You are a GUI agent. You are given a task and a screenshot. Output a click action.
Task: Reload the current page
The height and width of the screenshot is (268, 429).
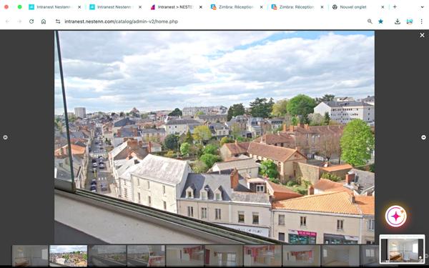point(31,21)
